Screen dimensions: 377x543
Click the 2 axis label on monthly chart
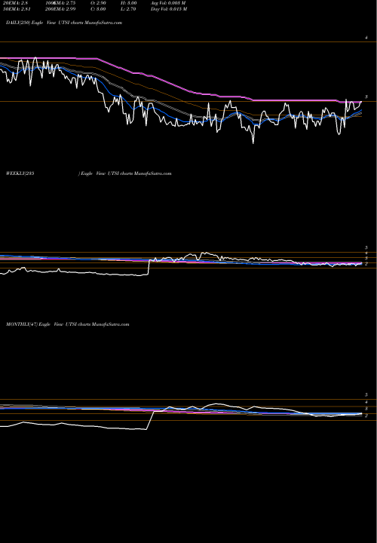coord(366,416)
